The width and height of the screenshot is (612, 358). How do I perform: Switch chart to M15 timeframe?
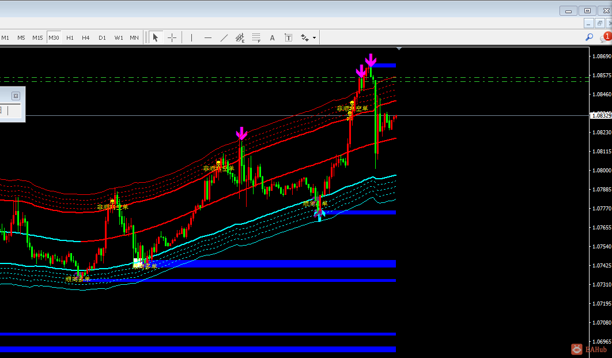coord(37,37)
